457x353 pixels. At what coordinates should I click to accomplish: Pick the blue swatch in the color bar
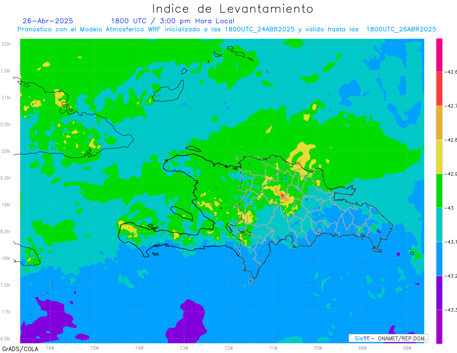(439, 259)
